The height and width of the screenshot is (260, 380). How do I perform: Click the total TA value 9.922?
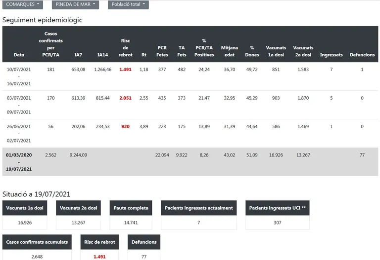pyautogui.click(x=182, y=155)
